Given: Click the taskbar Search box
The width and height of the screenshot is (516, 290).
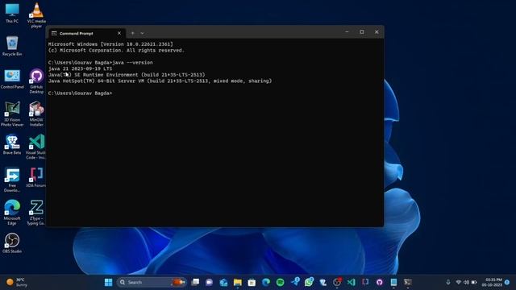Looking at the screenshot, I should tap(151, 282).
